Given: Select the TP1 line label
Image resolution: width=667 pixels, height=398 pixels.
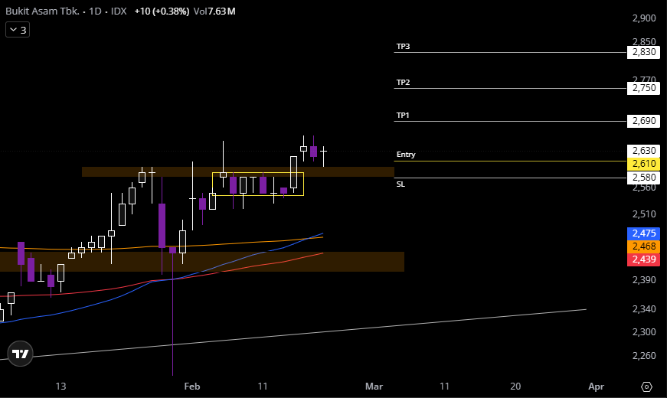Looking at the screenshot, I should click(x=403, y=116).
